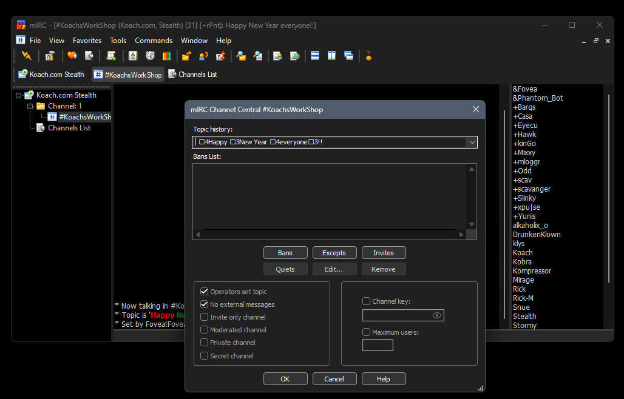Switch to Channels List switchbar tab
Viewport: 624px width, 399px height.
[192, 75]
